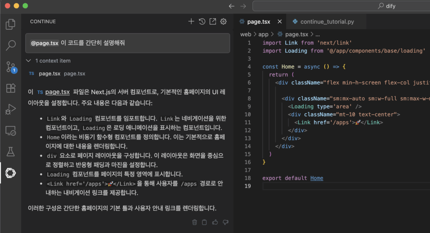Follow the page.tsx link in the response
Image resolution: width=430 pixels, height=233 pixels.
(57, 92)
